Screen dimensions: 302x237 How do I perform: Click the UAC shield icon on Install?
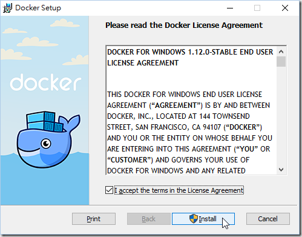coord(194,219)
